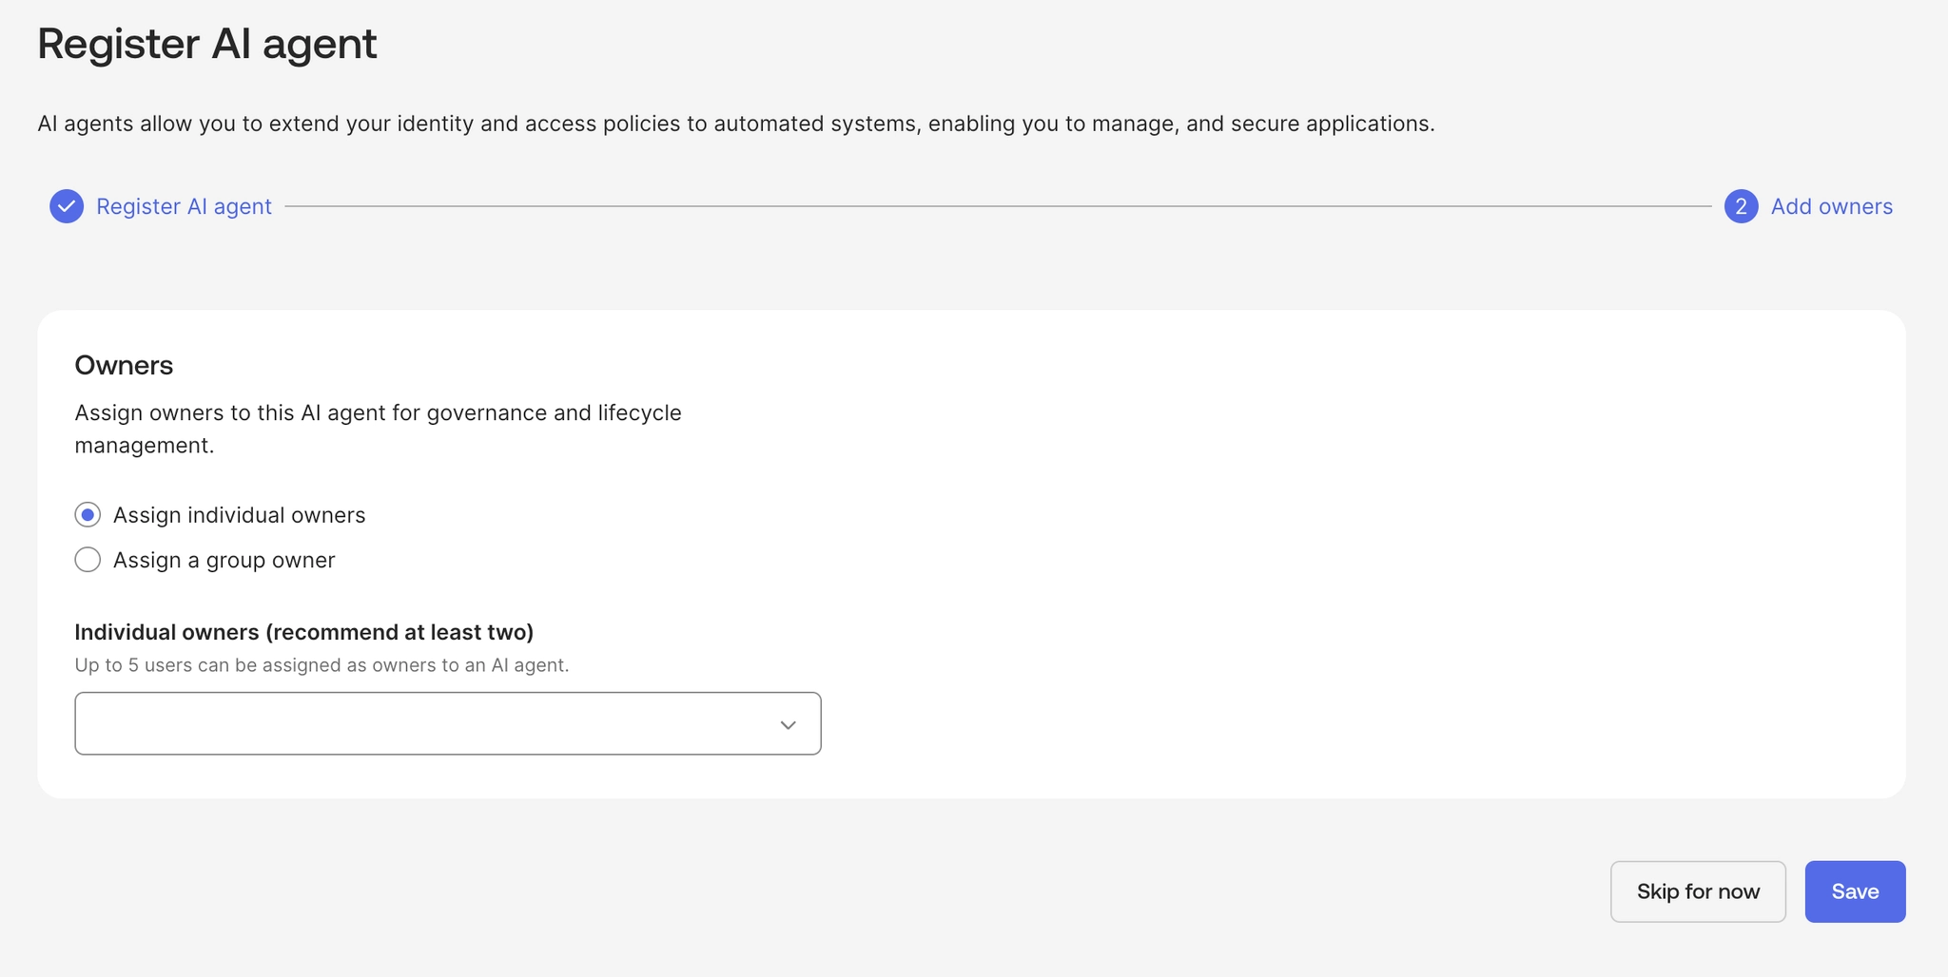The image size is (1948, 977).
Task: Click the Skip for now button
Action: (x=1698, y=891)
